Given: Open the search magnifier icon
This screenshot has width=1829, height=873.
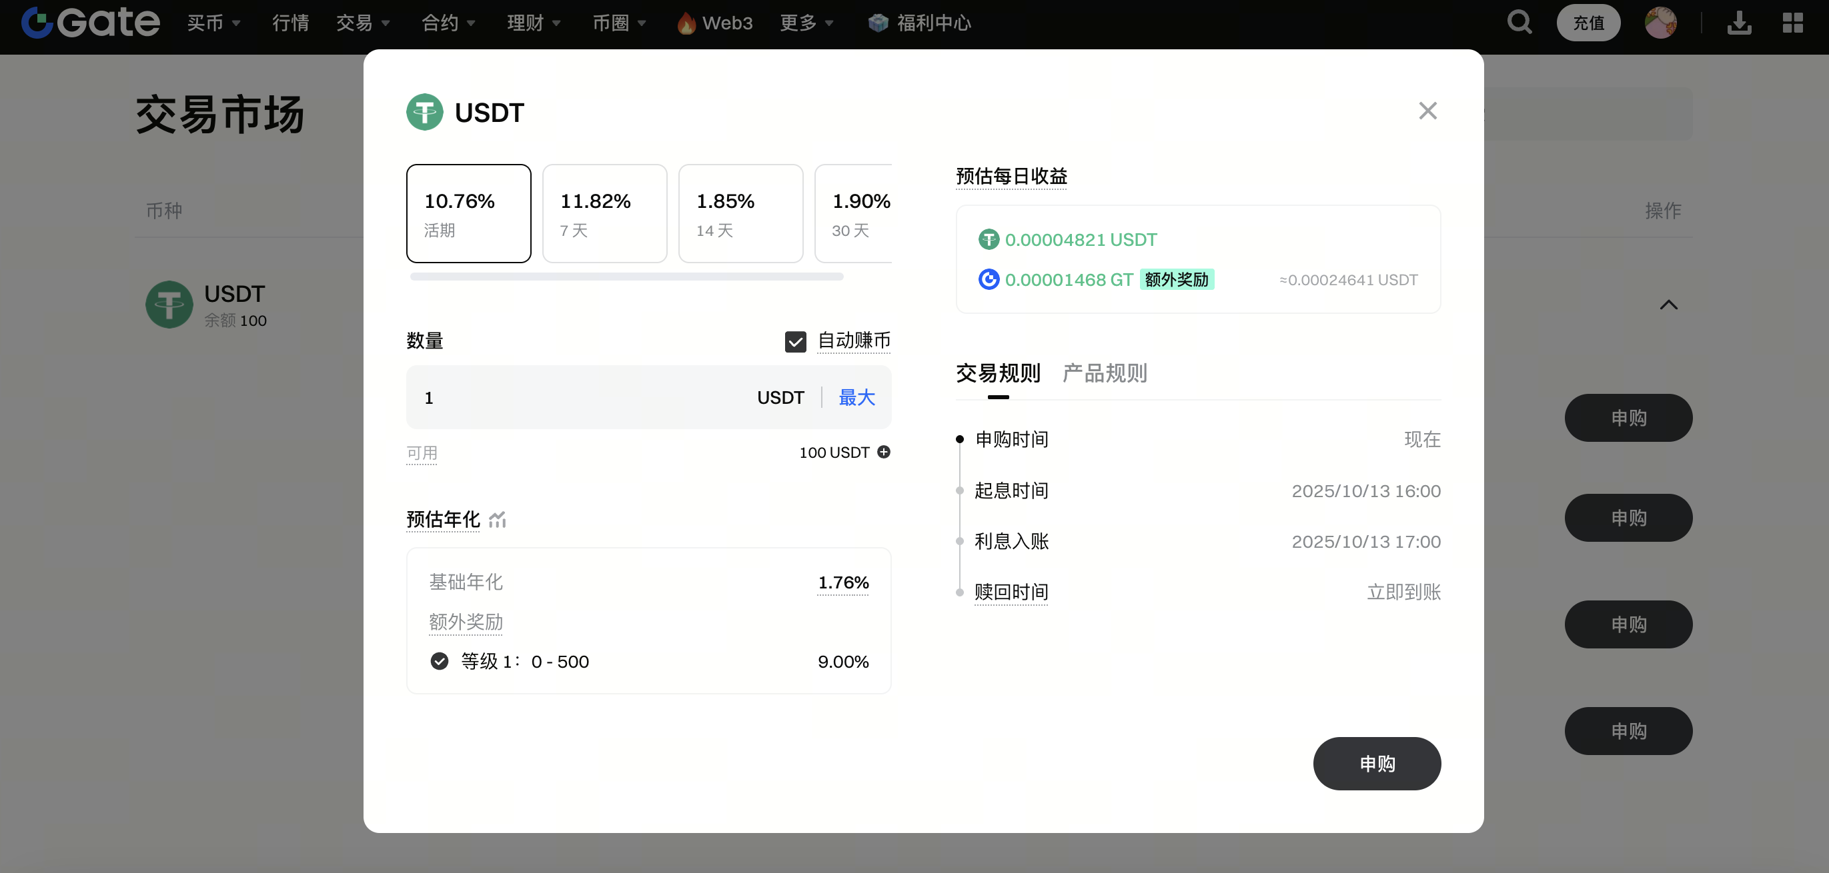Looking at the screenshot, I should [x=1519, y=23].
